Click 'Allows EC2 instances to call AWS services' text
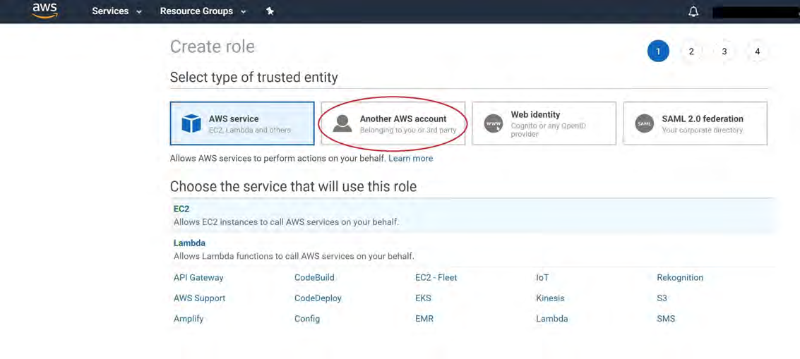Viewport: 800px width, 359px height. point(286,222)
